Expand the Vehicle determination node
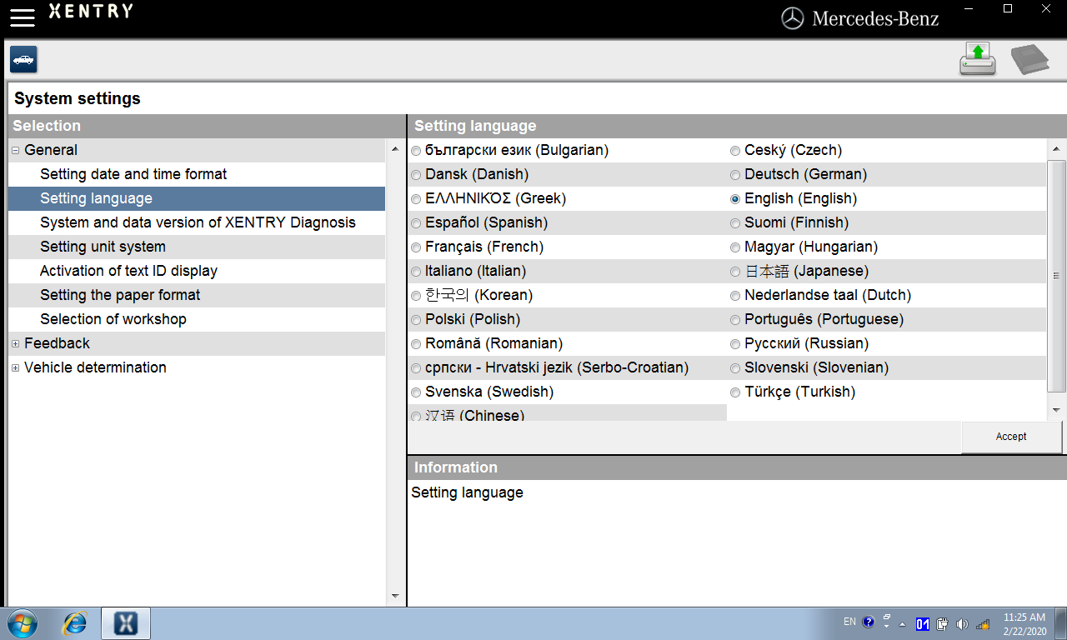 click(15, 368)
